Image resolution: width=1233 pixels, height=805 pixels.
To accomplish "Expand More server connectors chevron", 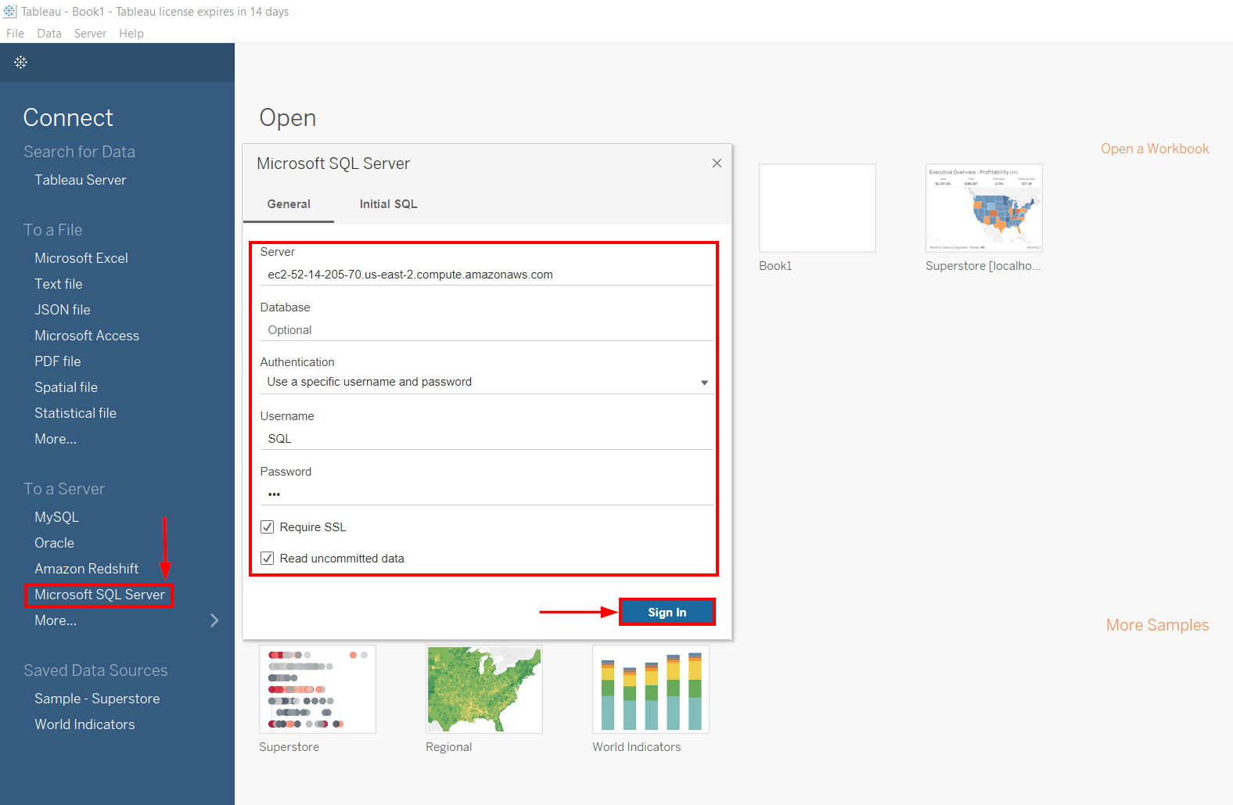I will click(x=214, y=620).
